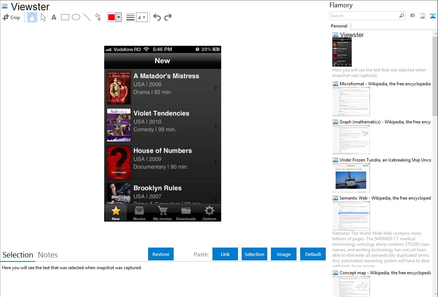Screen dimensions: 438x297
Task: Pick the rectangle drawing tool
Action: (65, 17)
